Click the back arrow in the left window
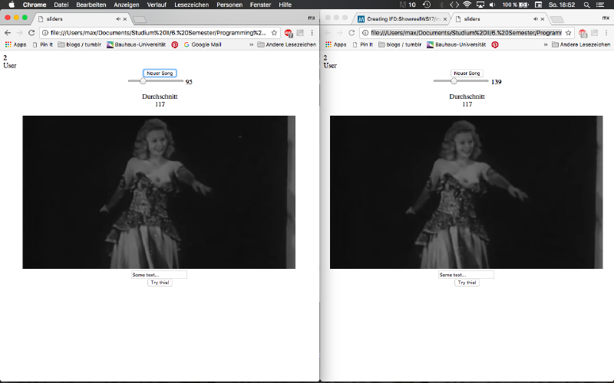 [x=8, y=33]
